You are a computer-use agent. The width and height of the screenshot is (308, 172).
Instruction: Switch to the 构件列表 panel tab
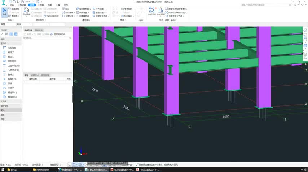tap(28, 30)
